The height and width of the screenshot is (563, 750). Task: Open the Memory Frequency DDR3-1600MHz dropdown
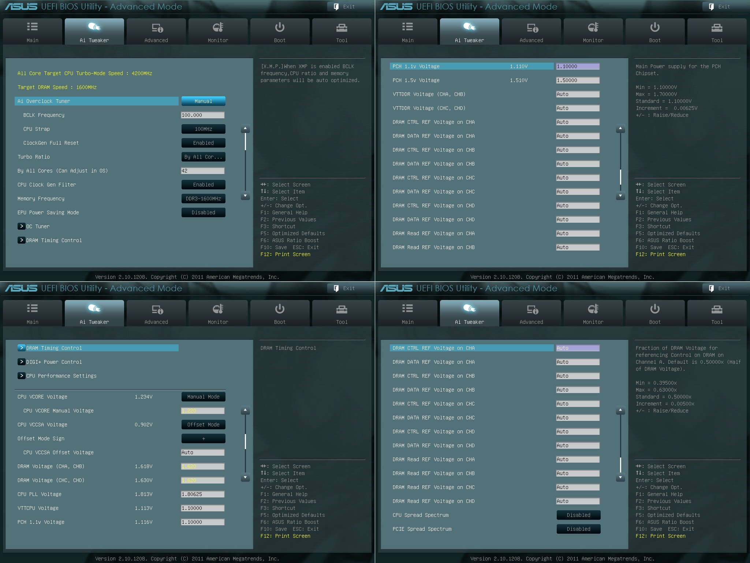[x=203, y=199]
